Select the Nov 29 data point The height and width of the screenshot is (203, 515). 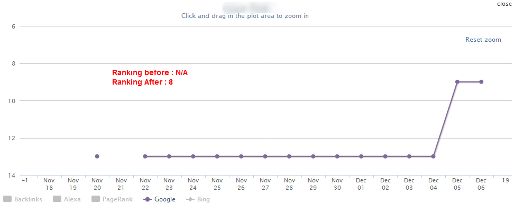(314, 156)
